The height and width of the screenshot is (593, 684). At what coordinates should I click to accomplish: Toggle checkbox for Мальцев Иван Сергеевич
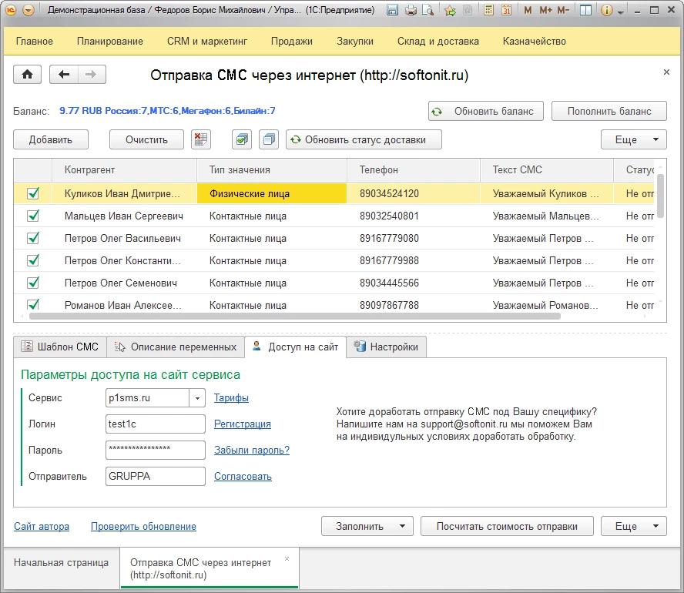33,216
